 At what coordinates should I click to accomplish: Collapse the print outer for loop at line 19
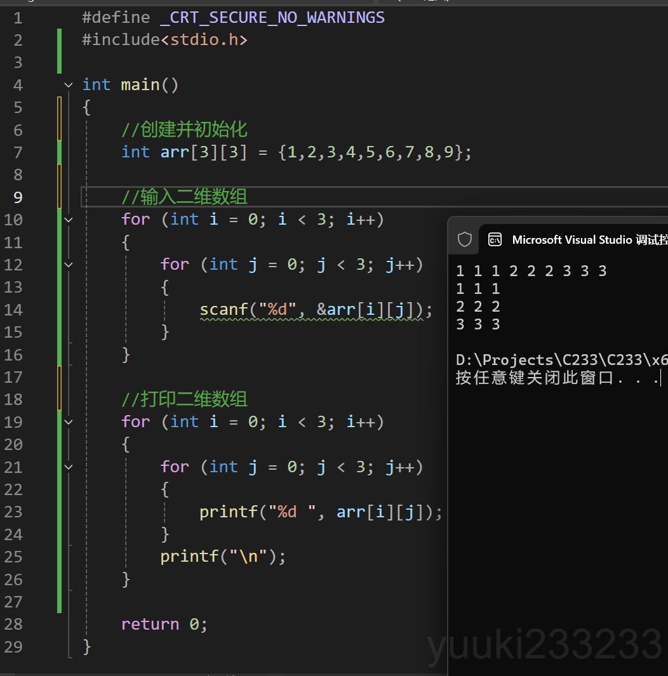68,422
